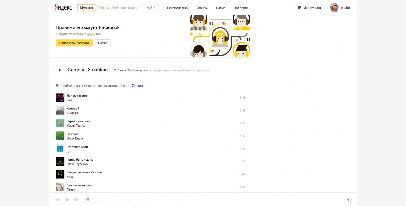The image size is (406, 206).
Task: Open the Yandex logo homepage
Action: pos(63,7)
